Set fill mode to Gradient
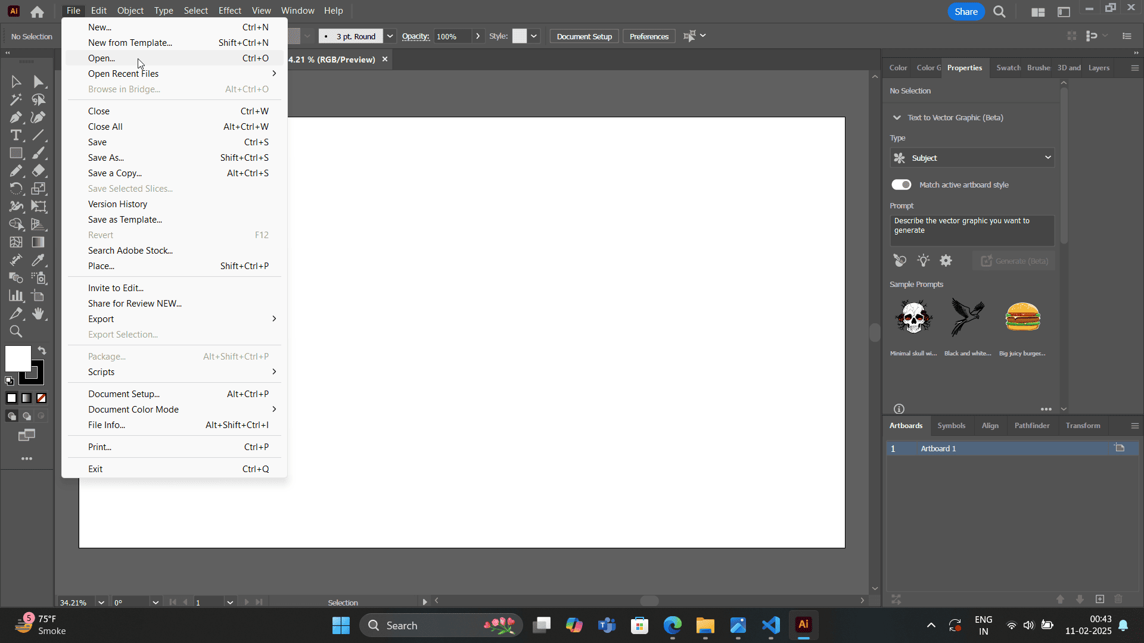 click(x=27, y=398)
